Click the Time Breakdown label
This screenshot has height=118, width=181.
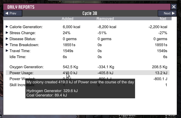pyautogui.click(x=24, y=45)
